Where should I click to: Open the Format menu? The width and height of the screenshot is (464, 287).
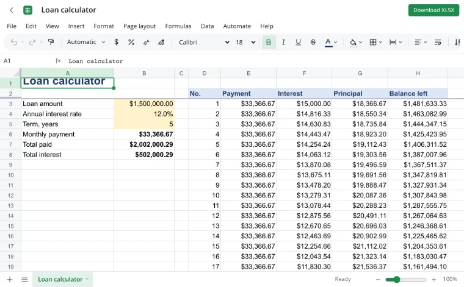[104, 26]
